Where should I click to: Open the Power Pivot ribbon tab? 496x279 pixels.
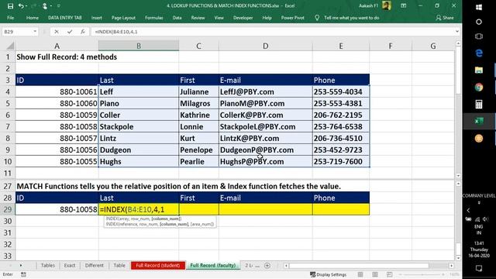point(293,18)
